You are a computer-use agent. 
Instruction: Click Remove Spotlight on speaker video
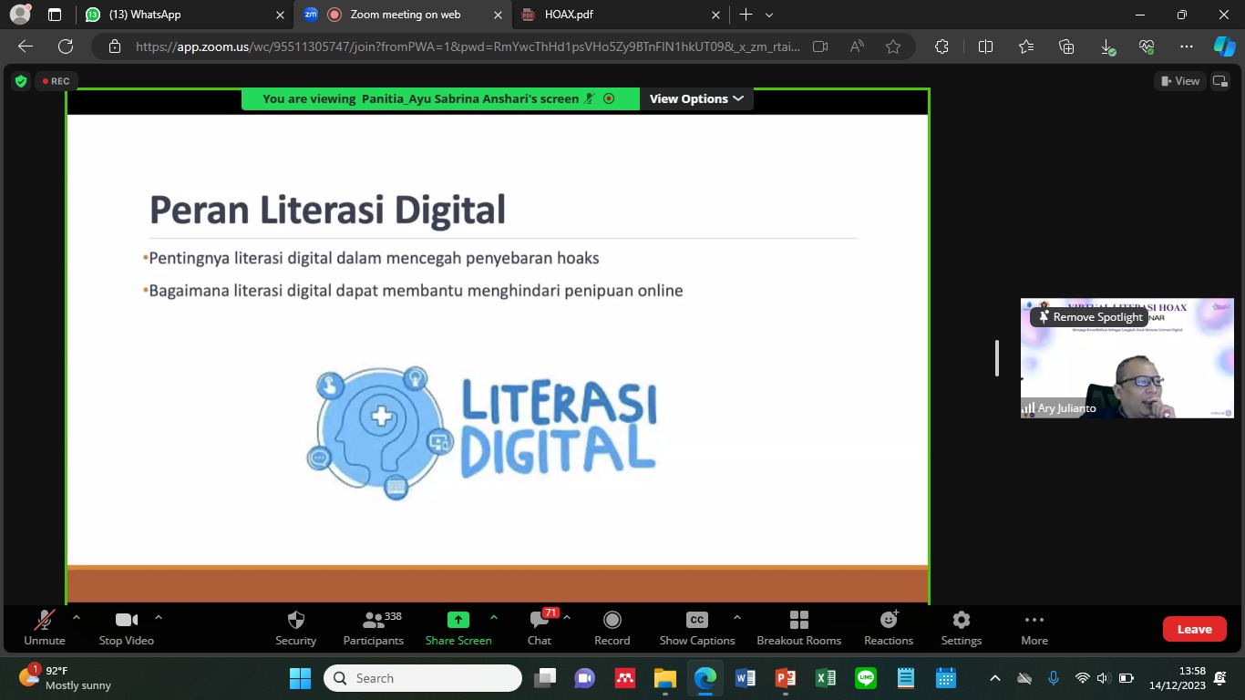point(1090,317)
